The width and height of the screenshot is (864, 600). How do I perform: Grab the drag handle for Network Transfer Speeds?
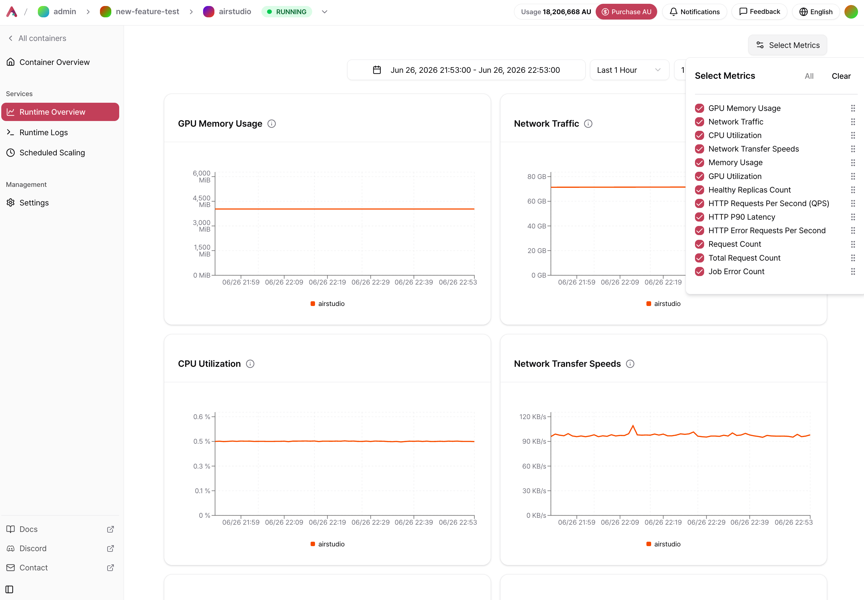pyautogui.click(x=853, y=149)
